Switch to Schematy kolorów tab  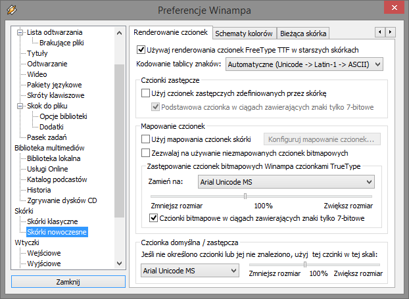point(244,34)
